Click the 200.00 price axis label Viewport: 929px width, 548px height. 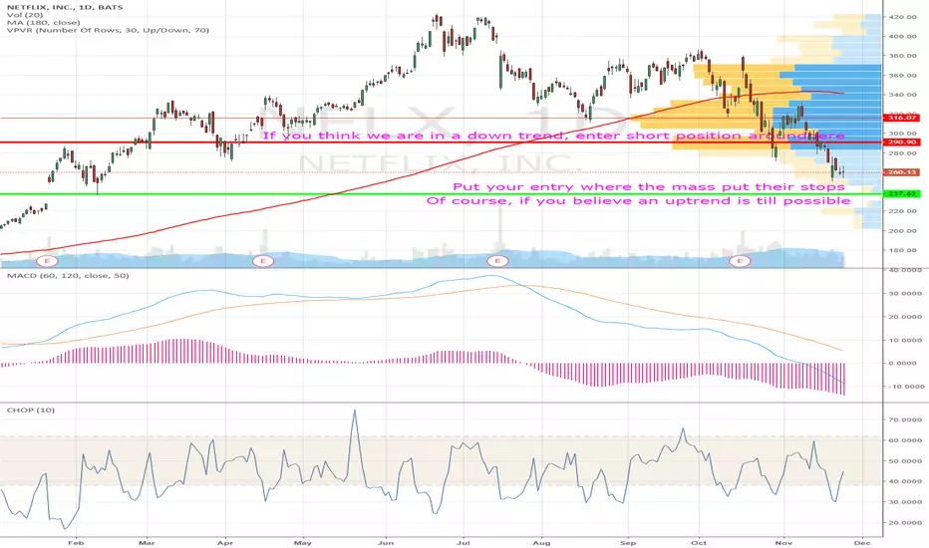pyautogui.click(x=903, y=231)
